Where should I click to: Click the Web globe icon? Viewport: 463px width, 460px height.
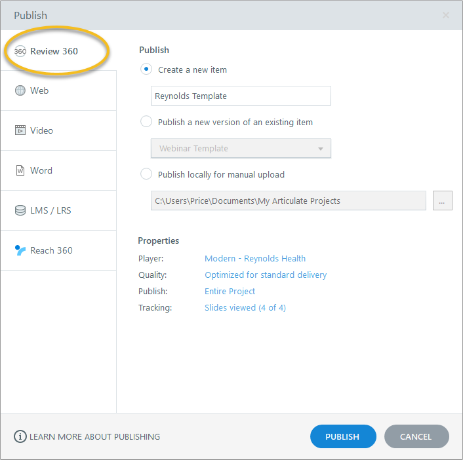20,90
